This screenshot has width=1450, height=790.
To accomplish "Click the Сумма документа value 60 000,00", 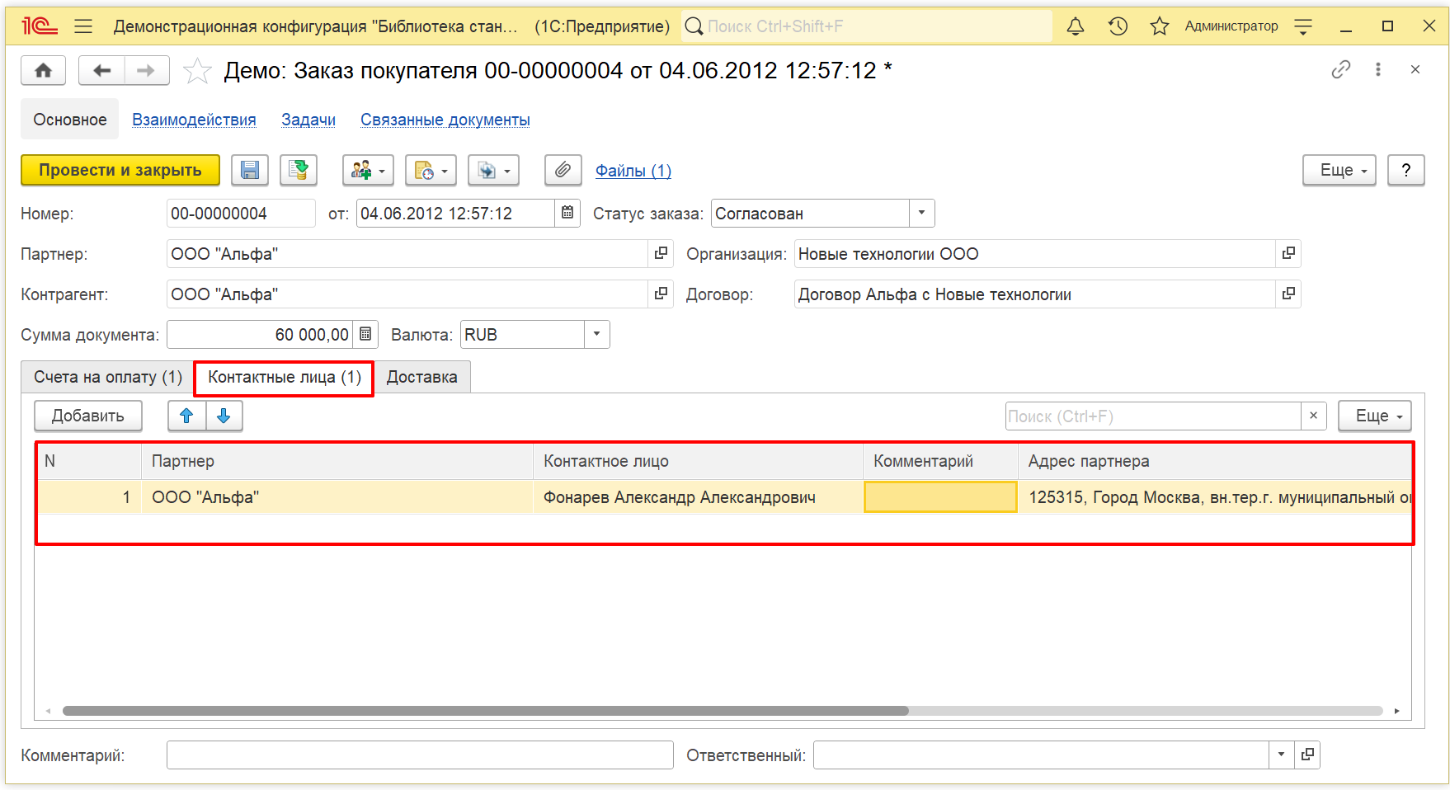I will [x=261, y=335].
